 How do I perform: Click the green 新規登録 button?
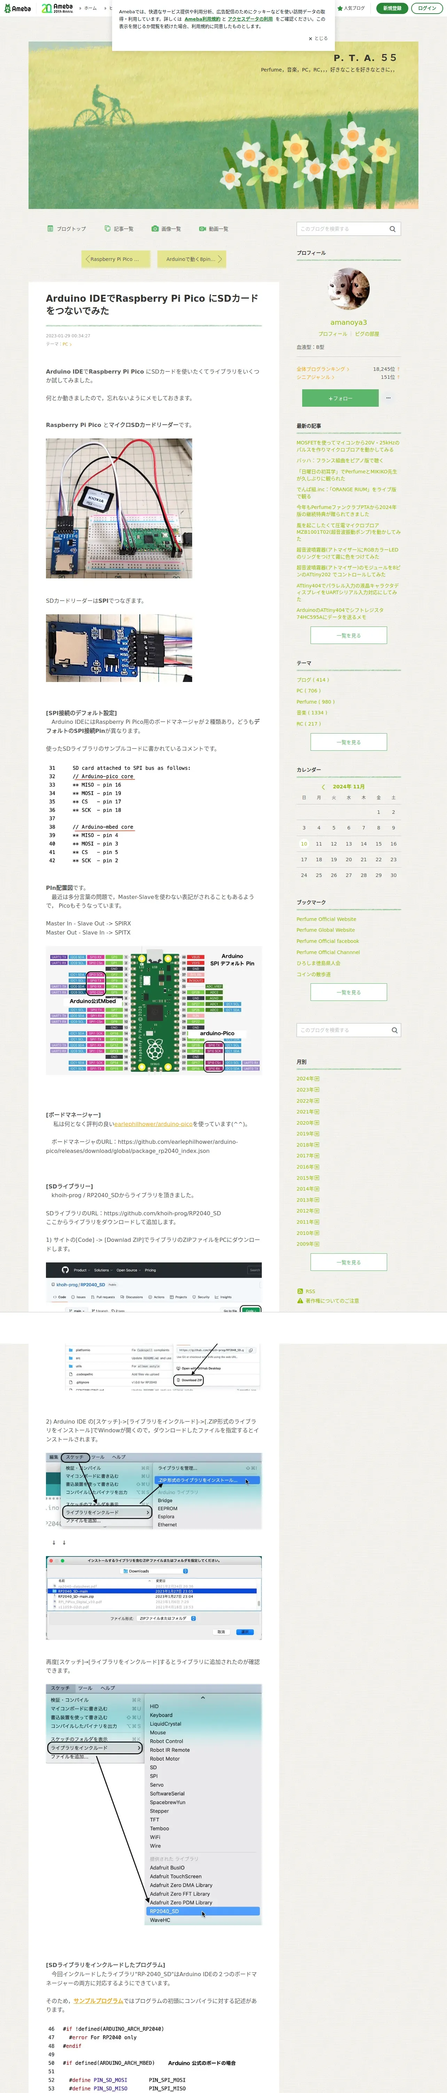[392, 8]
